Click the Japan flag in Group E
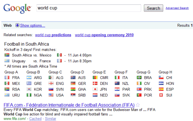The height and width of the screenshot is (121, 193). [x=95, y=89]
